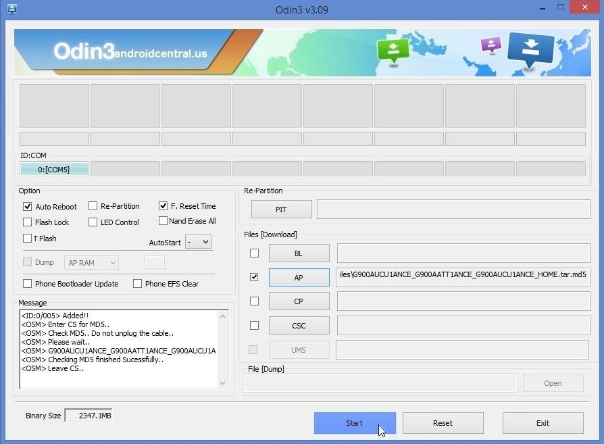Screen dimensions: 604x444
Task: Click the Message log scroll-up arrow
Action: [x=223, y=316]
